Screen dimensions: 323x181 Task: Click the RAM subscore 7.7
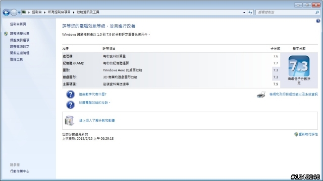click(276, 63)
